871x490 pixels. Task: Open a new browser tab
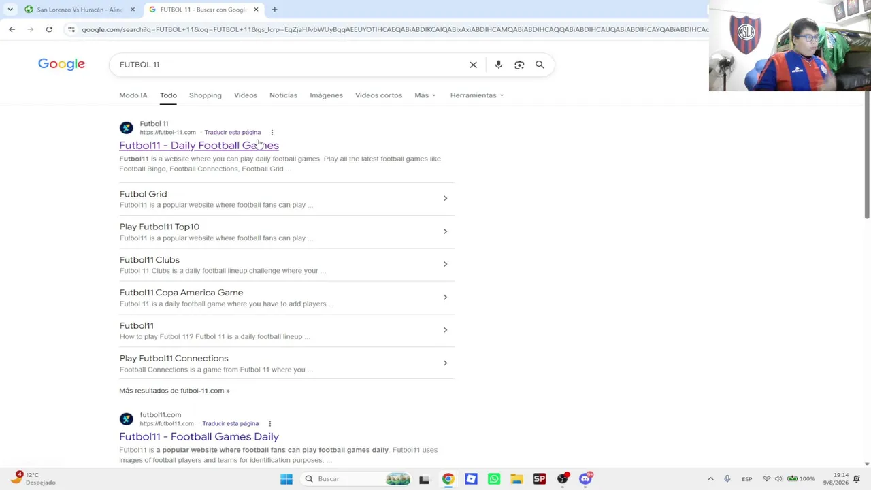pyautogui.click(x=274, y=10)
